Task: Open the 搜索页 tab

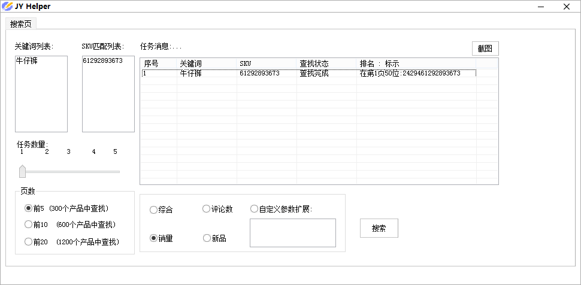Action: point(21,24)
